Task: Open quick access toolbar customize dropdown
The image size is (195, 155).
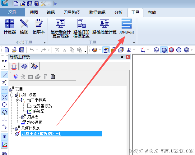Action: click(49, 4)
